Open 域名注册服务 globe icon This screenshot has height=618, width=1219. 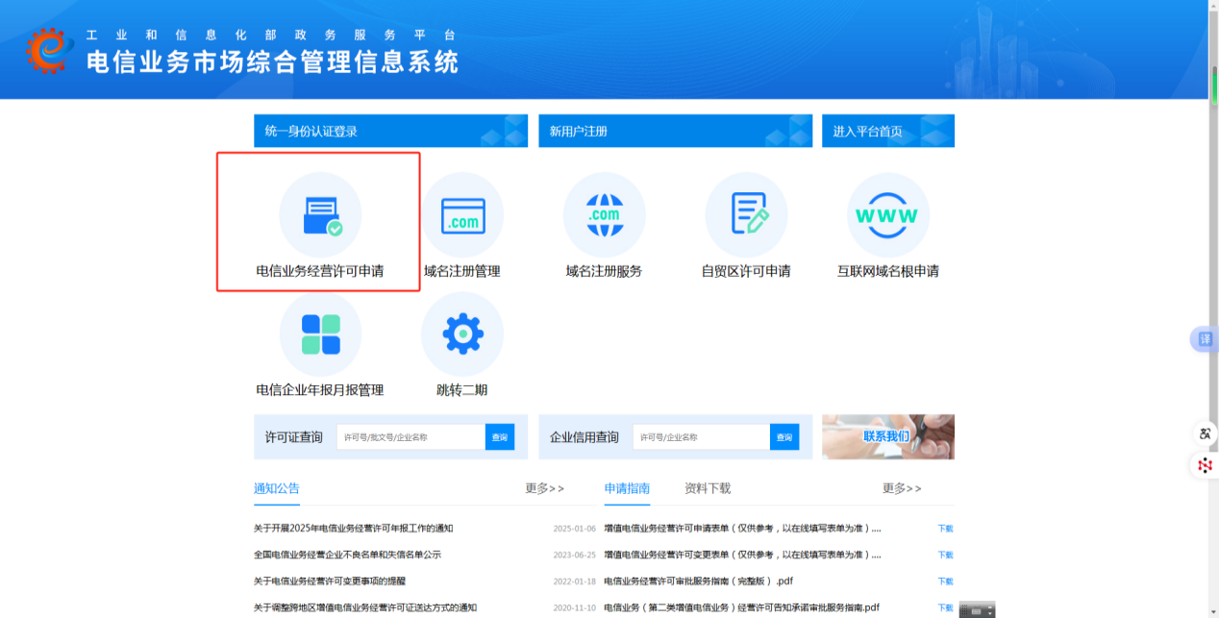pos(604,215)
